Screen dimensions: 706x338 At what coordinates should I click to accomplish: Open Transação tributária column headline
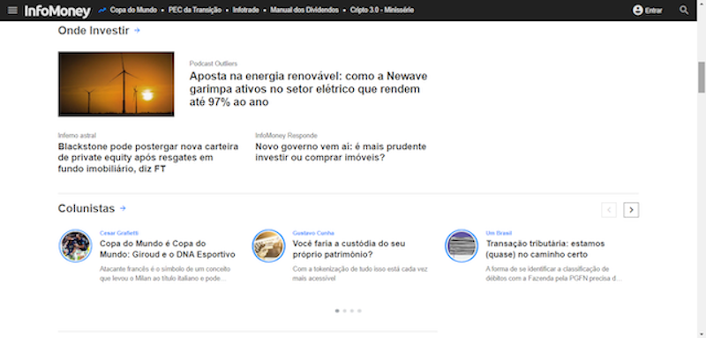[x=545, y=249]
